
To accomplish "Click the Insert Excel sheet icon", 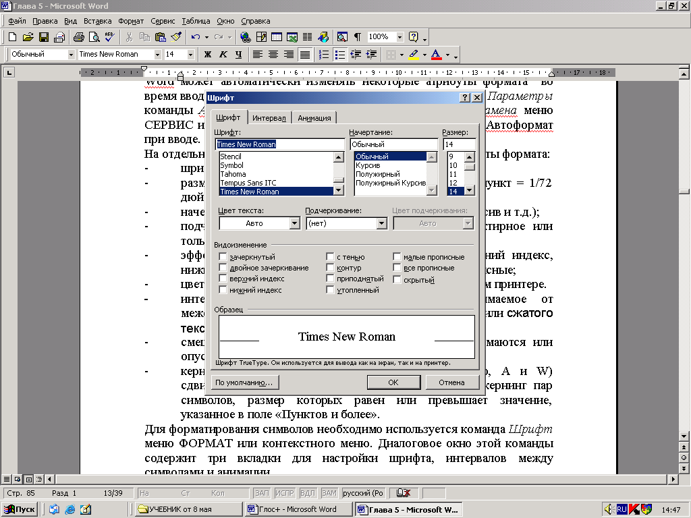I will point(292,37).
